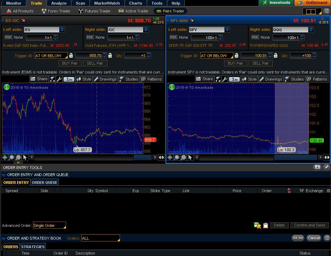This screenshot has height=256, width=331.
Task: Open the Advanced Order Single Order dropdown
Action: click(49, 225)
